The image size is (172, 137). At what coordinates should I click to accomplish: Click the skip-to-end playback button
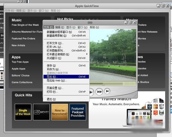(107, 91)
